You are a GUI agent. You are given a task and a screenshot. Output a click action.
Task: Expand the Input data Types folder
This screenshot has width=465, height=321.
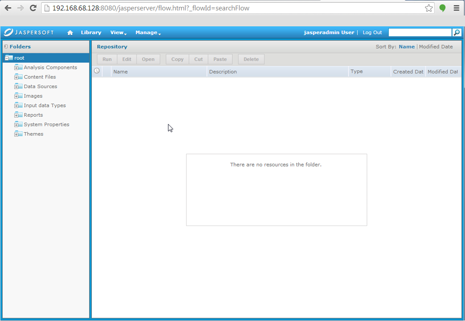click(x=16, y=106)
